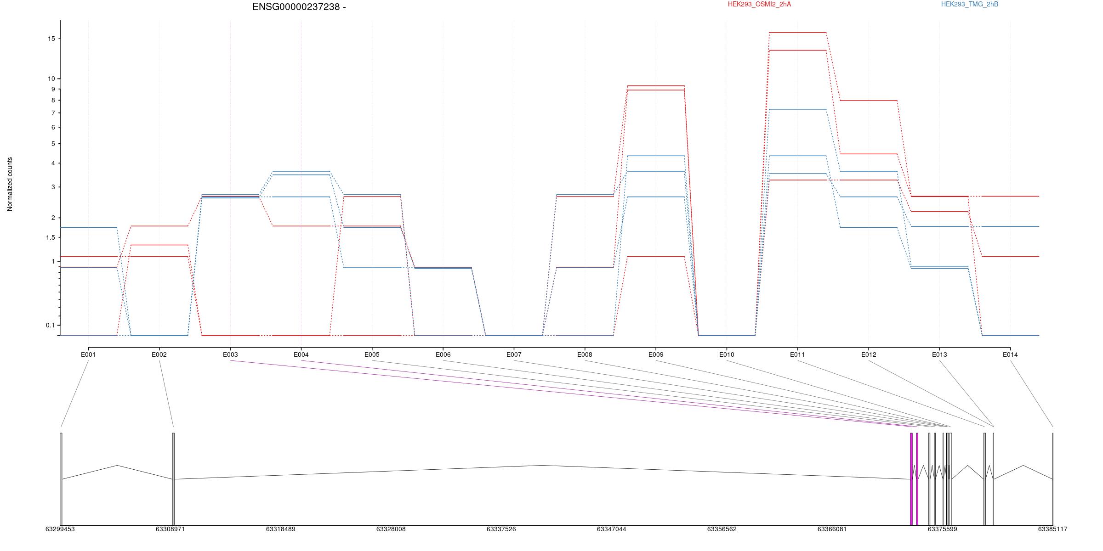Click exon label E013
The width and height of the screenshot is (1103, 551).
[x=939, y=354]
